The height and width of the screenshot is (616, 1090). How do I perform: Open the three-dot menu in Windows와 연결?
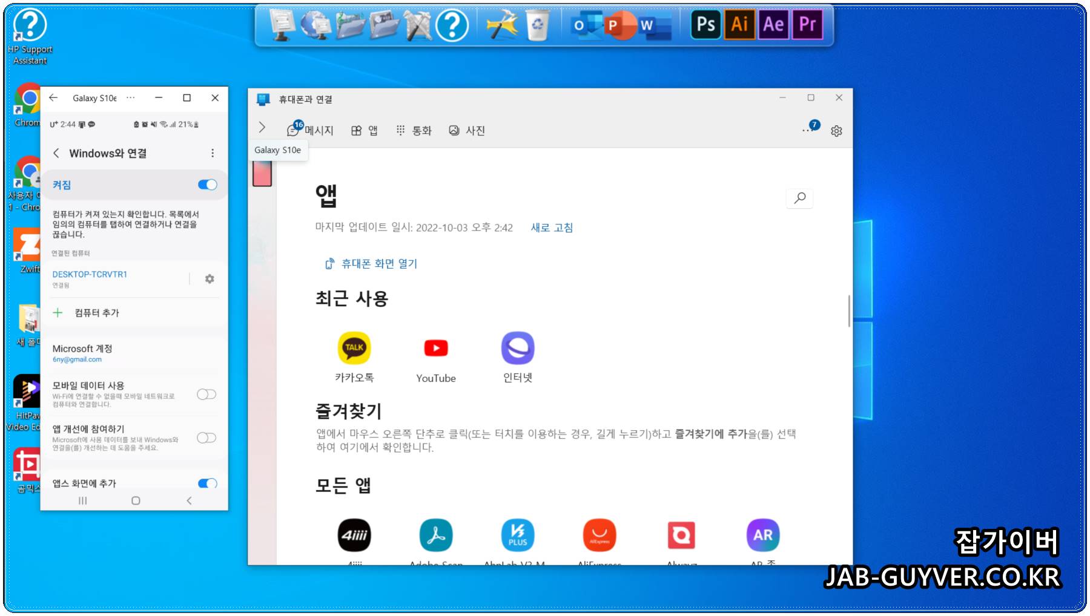(213, 153)
